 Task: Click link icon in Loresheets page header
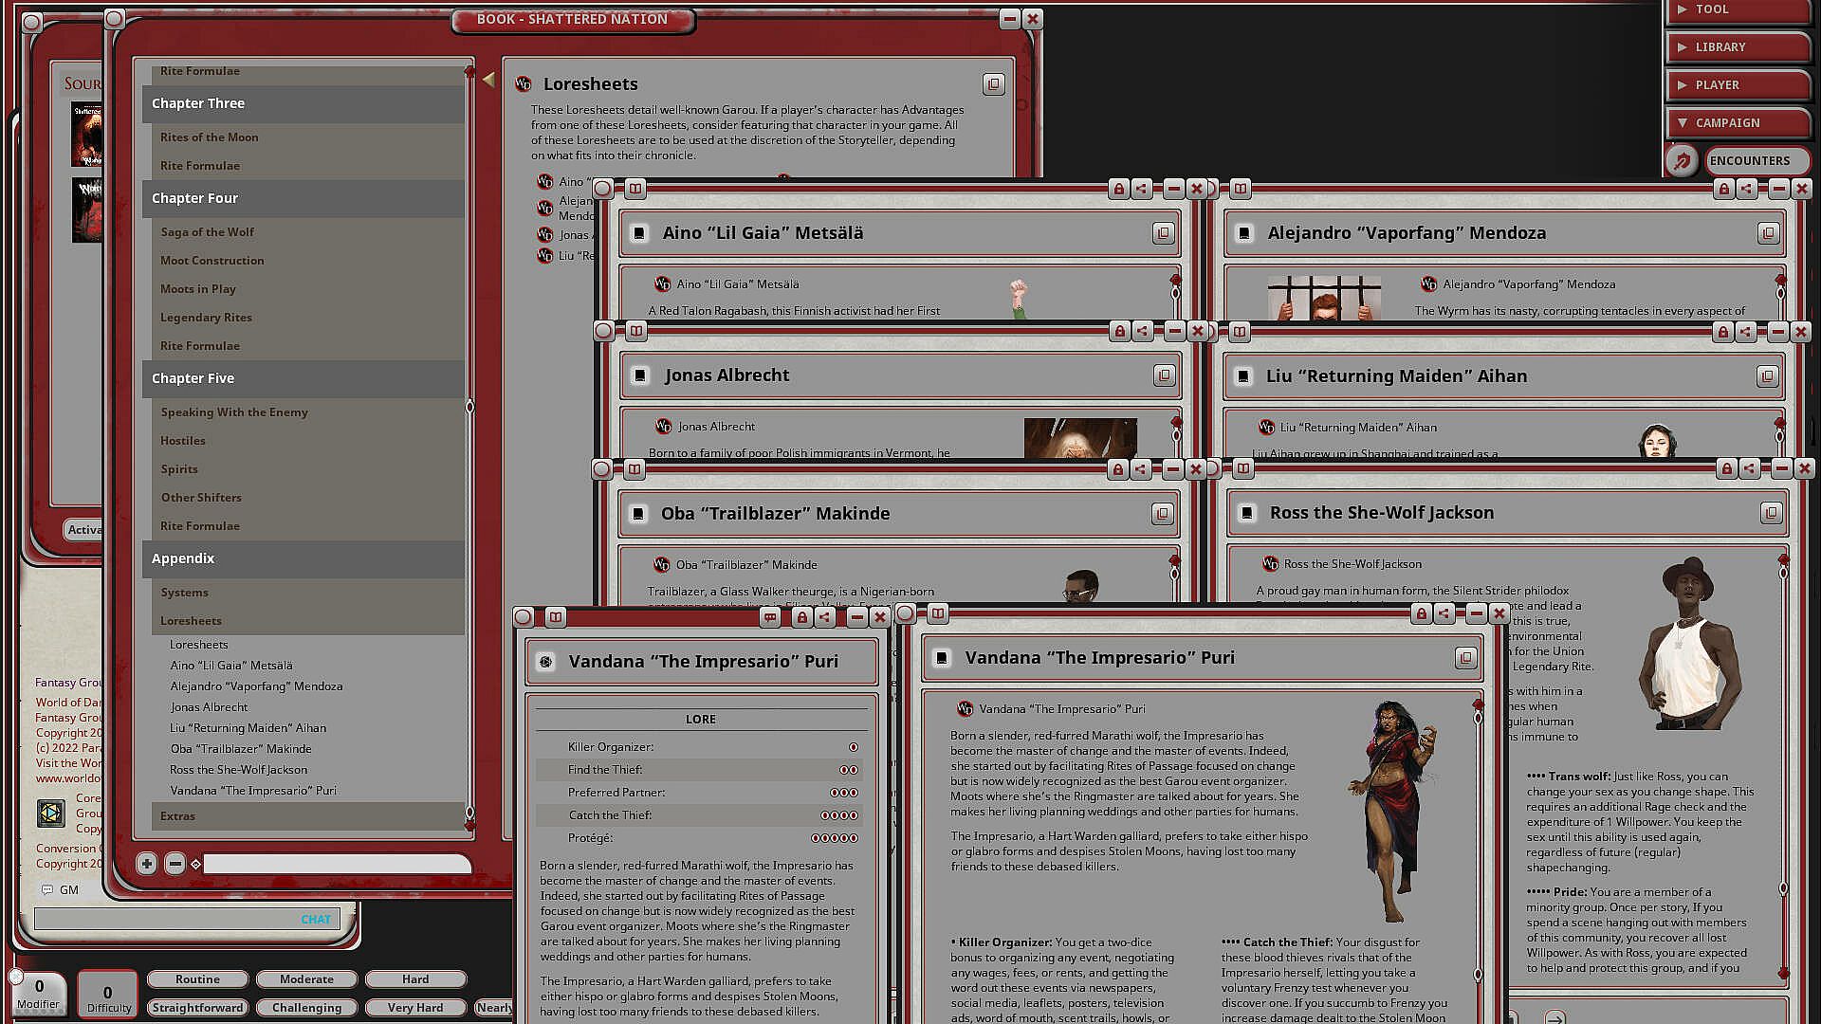pyautogui.click(x=993, y=84)
